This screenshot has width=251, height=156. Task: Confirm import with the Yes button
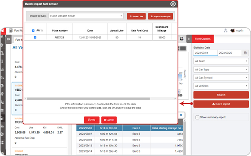(92, 120)
